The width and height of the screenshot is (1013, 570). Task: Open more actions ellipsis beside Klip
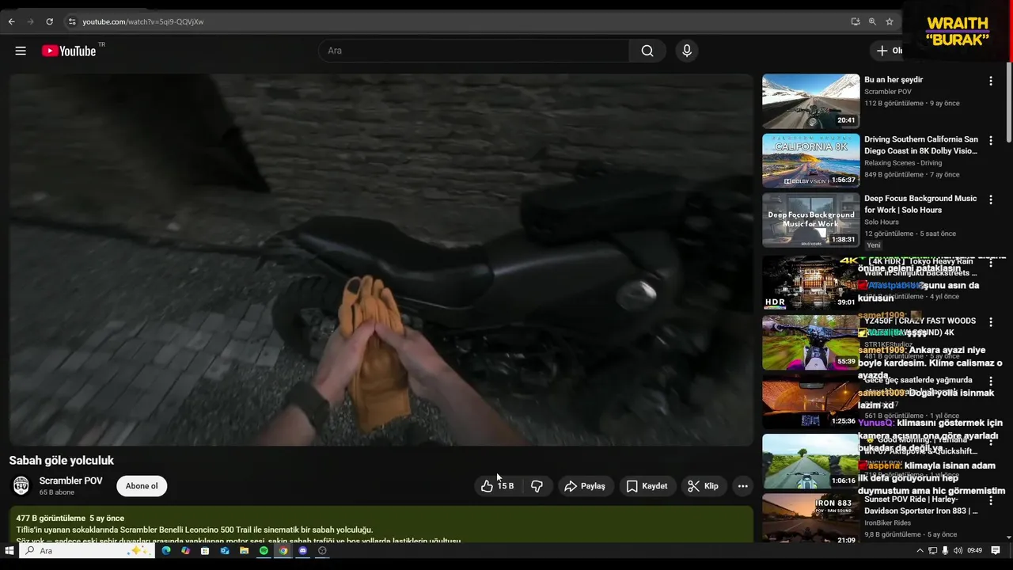[742, 486]
